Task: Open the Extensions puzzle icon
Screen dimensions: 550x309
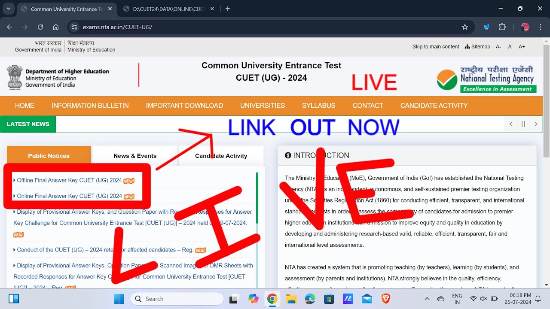Action: tap(502, 27)
